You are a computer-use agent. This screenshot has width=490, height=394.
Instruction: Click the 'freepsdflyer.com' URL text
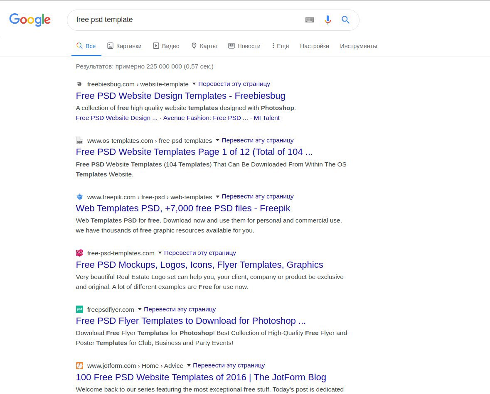pyautogui.click(x=111, y=310)
